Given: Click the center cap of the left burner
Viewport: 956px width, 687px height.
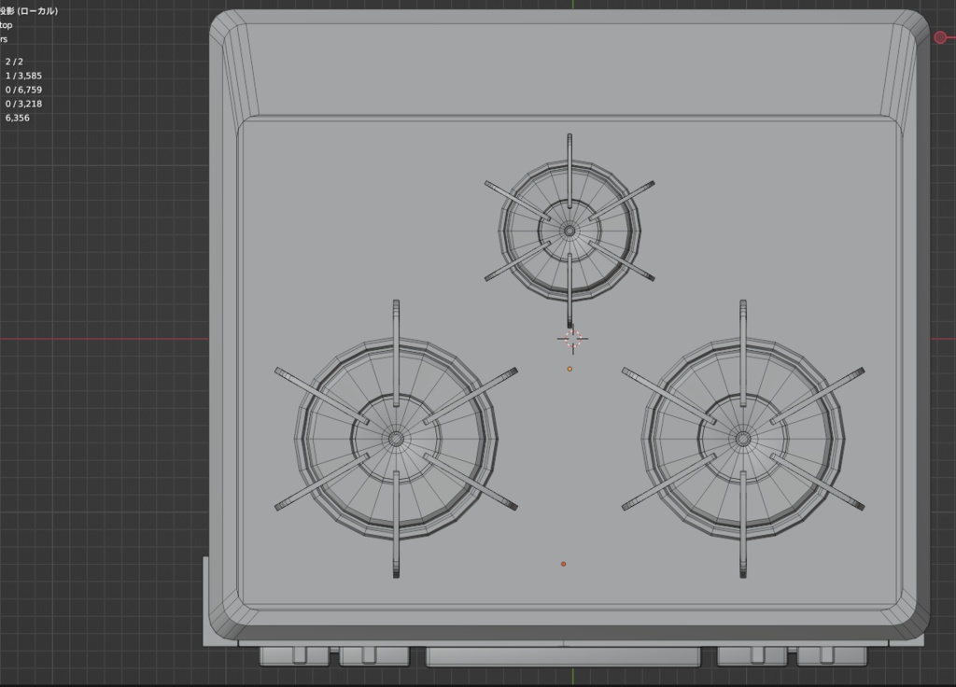Looking at the screenshot, I should (x=395, y=439).
